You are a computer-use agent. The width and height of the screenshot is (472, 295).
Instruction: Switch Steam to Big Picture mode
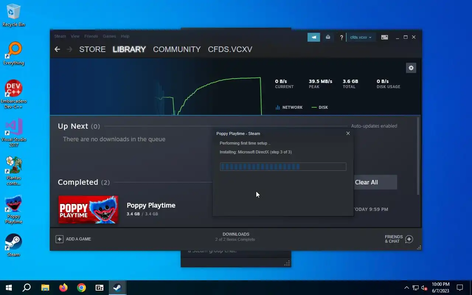click(384, 37)
